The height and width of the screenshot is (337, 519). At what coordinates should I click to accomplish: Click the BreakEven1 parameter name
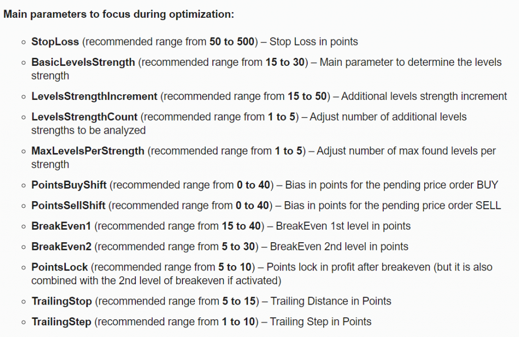(62, 226)
